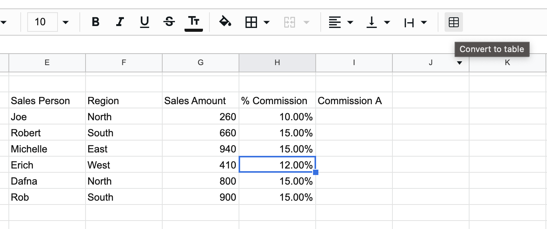Click the Convert to table icon

pos(453,23)
